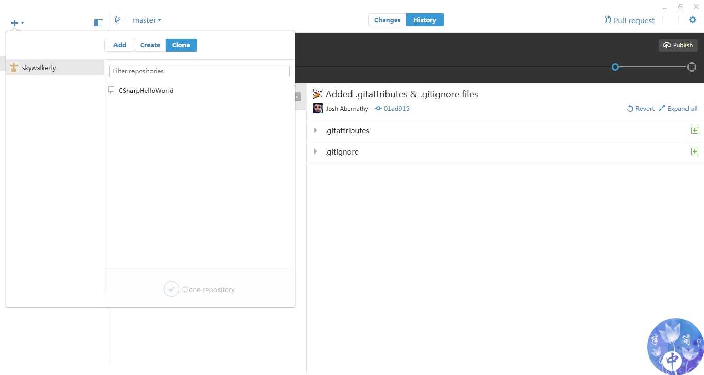Open a Pull request
The image size is (704, 375).
pyautogui.click(x=629, y=20)
